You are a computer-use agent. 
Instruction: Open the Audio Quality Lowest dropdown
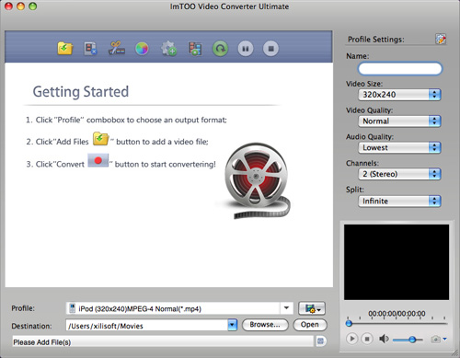(399, 147)
